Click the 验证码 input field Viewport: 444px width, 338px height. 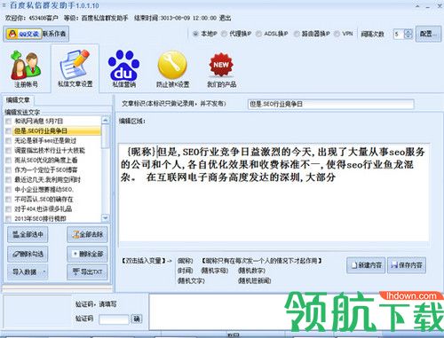[x=114, y=318]
